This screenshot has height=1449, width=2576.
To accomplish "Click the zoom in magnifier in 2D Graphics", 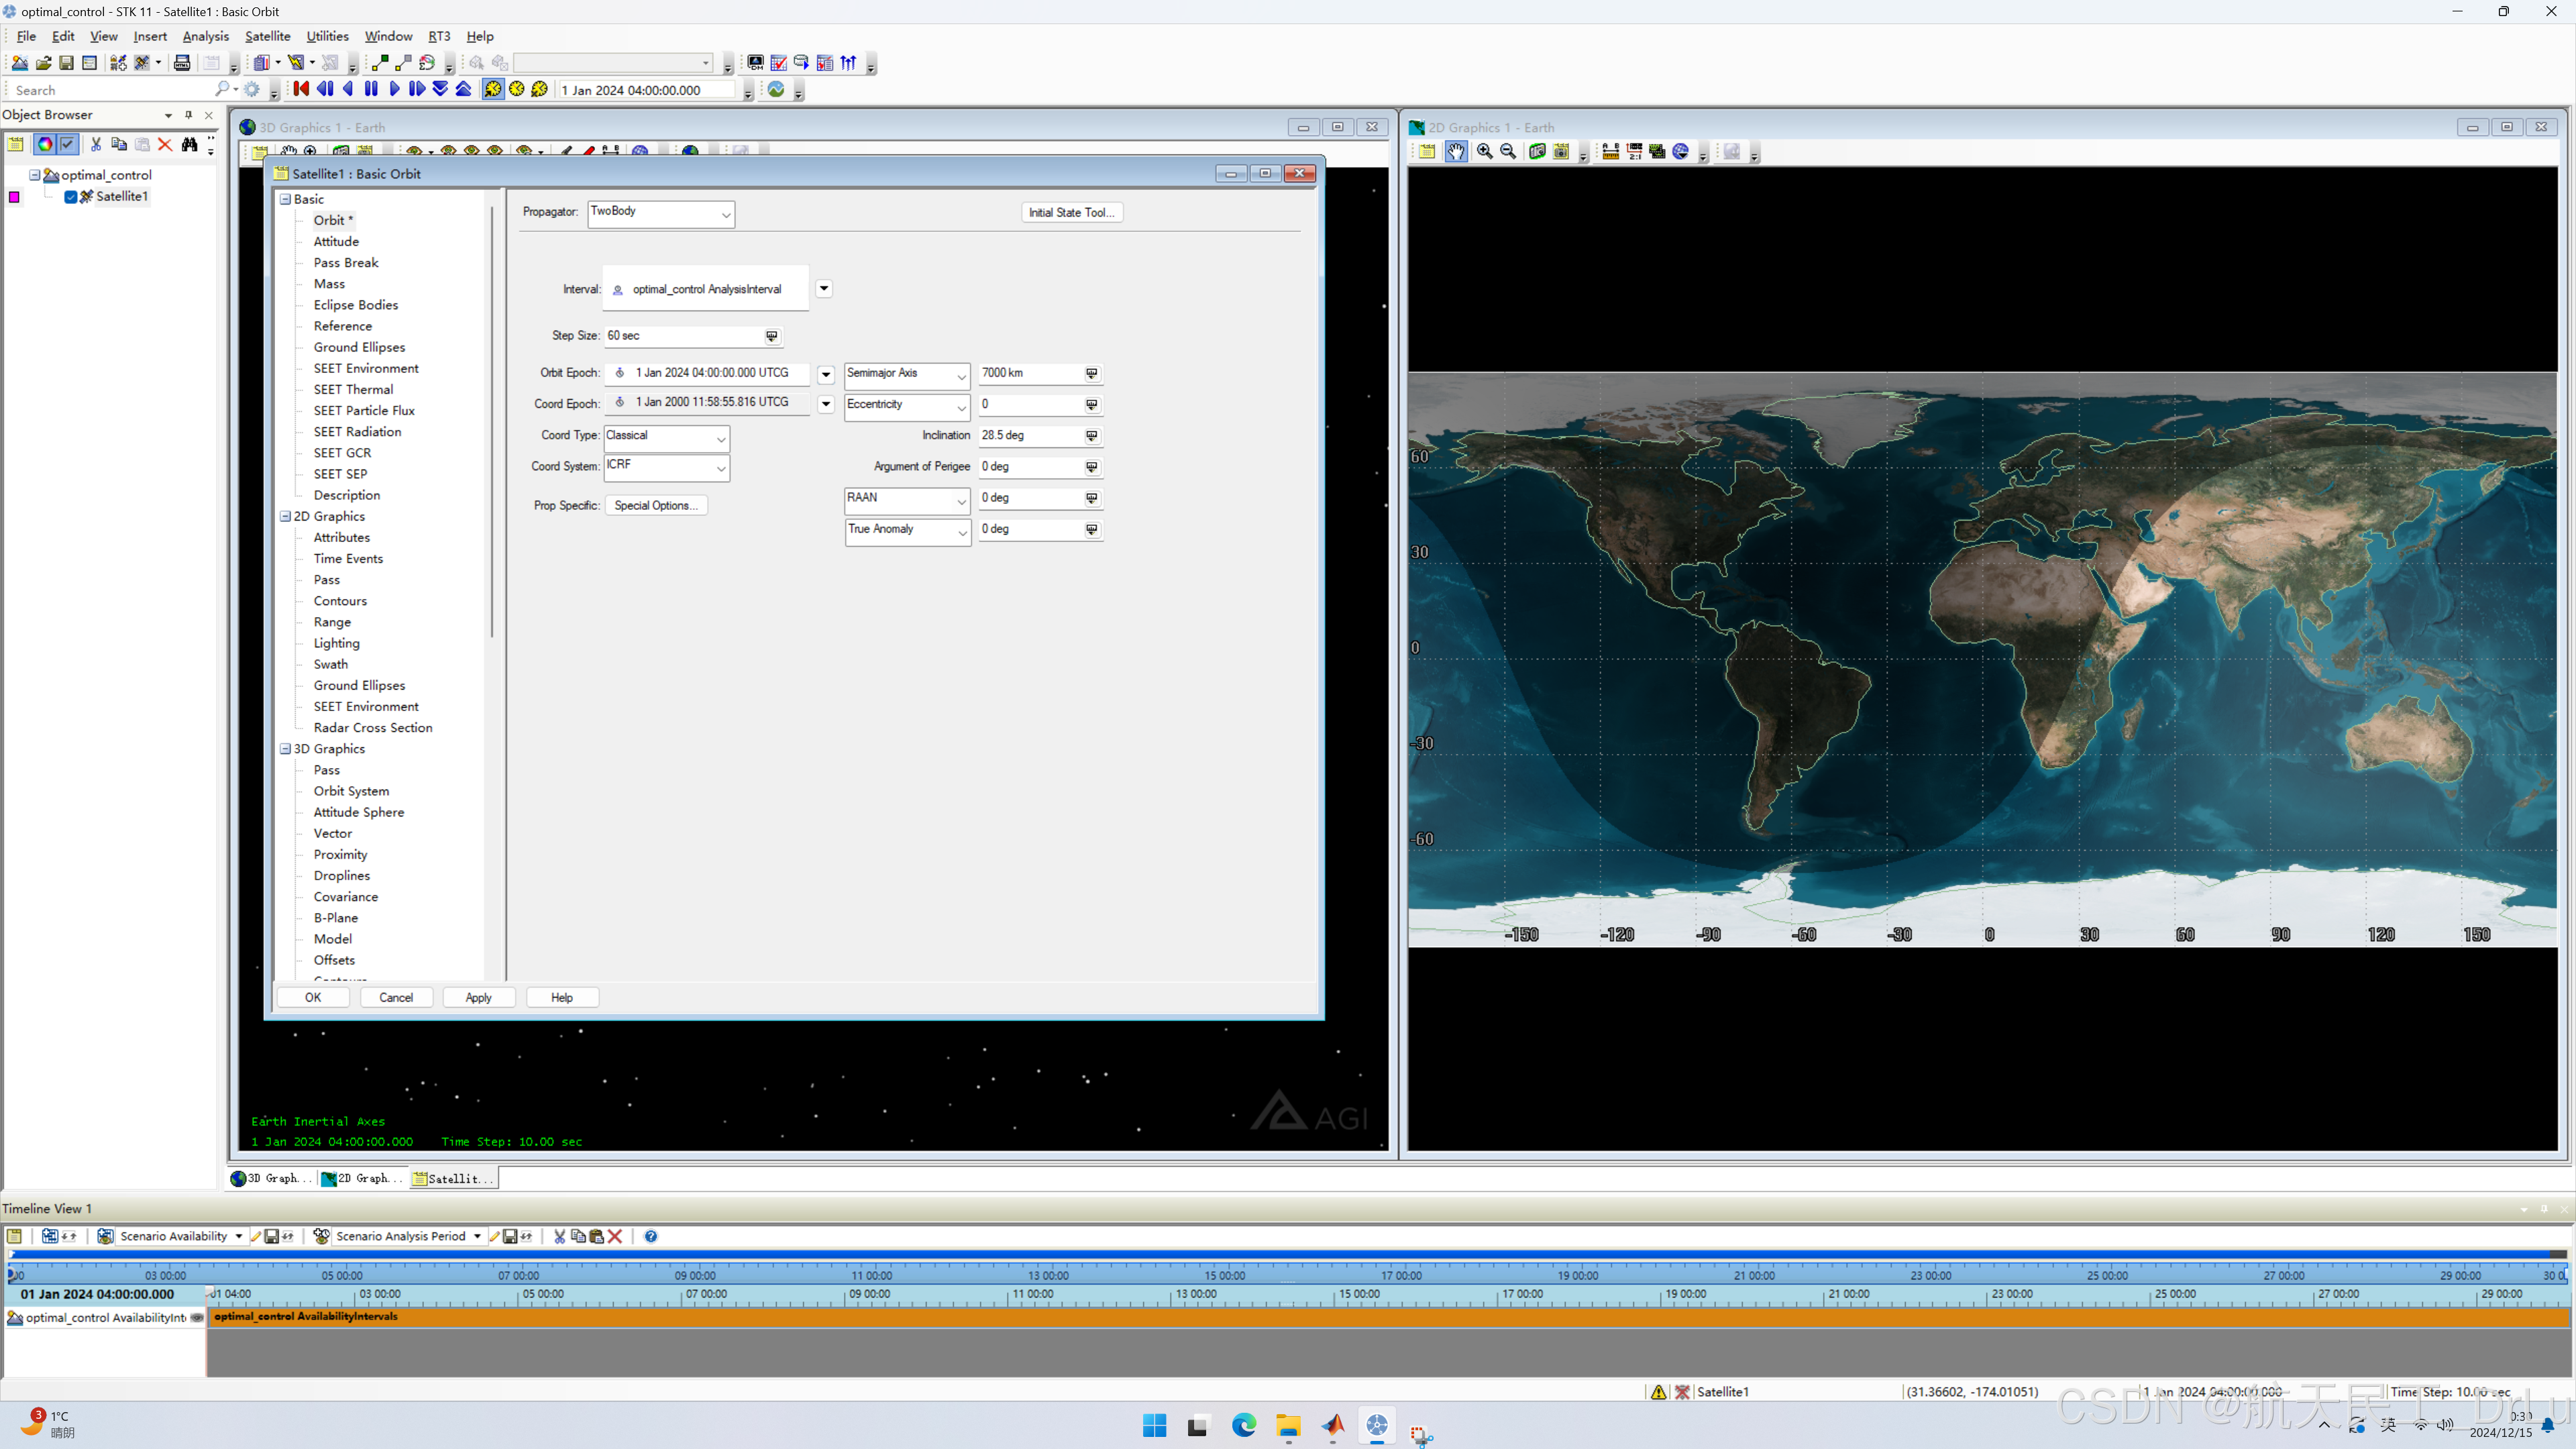I will pyautogui.click(x=1484, y=151).
